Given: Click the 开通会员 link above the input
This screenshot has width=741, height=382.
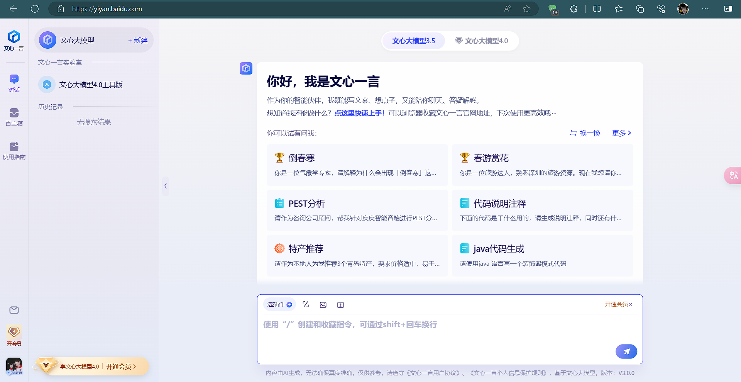Looking at the screenshot, I should tap(616, 304).
